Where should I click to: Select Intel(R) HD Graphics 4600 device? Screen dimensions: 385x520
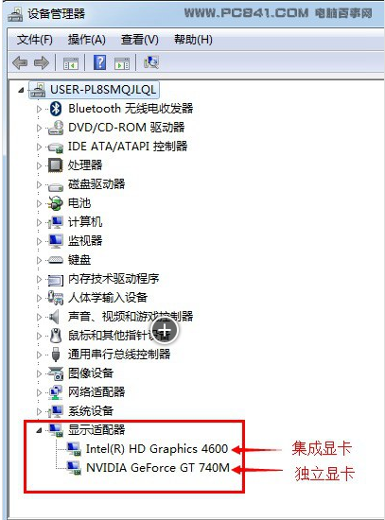click(x=157, y=449)
